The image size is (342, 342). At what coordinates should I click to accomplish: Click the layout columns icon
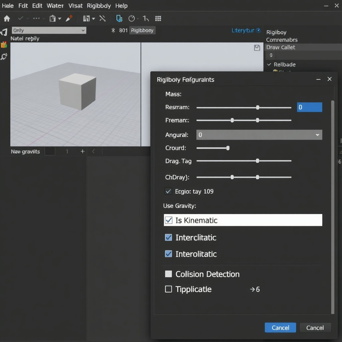click(x=87, y=19)
